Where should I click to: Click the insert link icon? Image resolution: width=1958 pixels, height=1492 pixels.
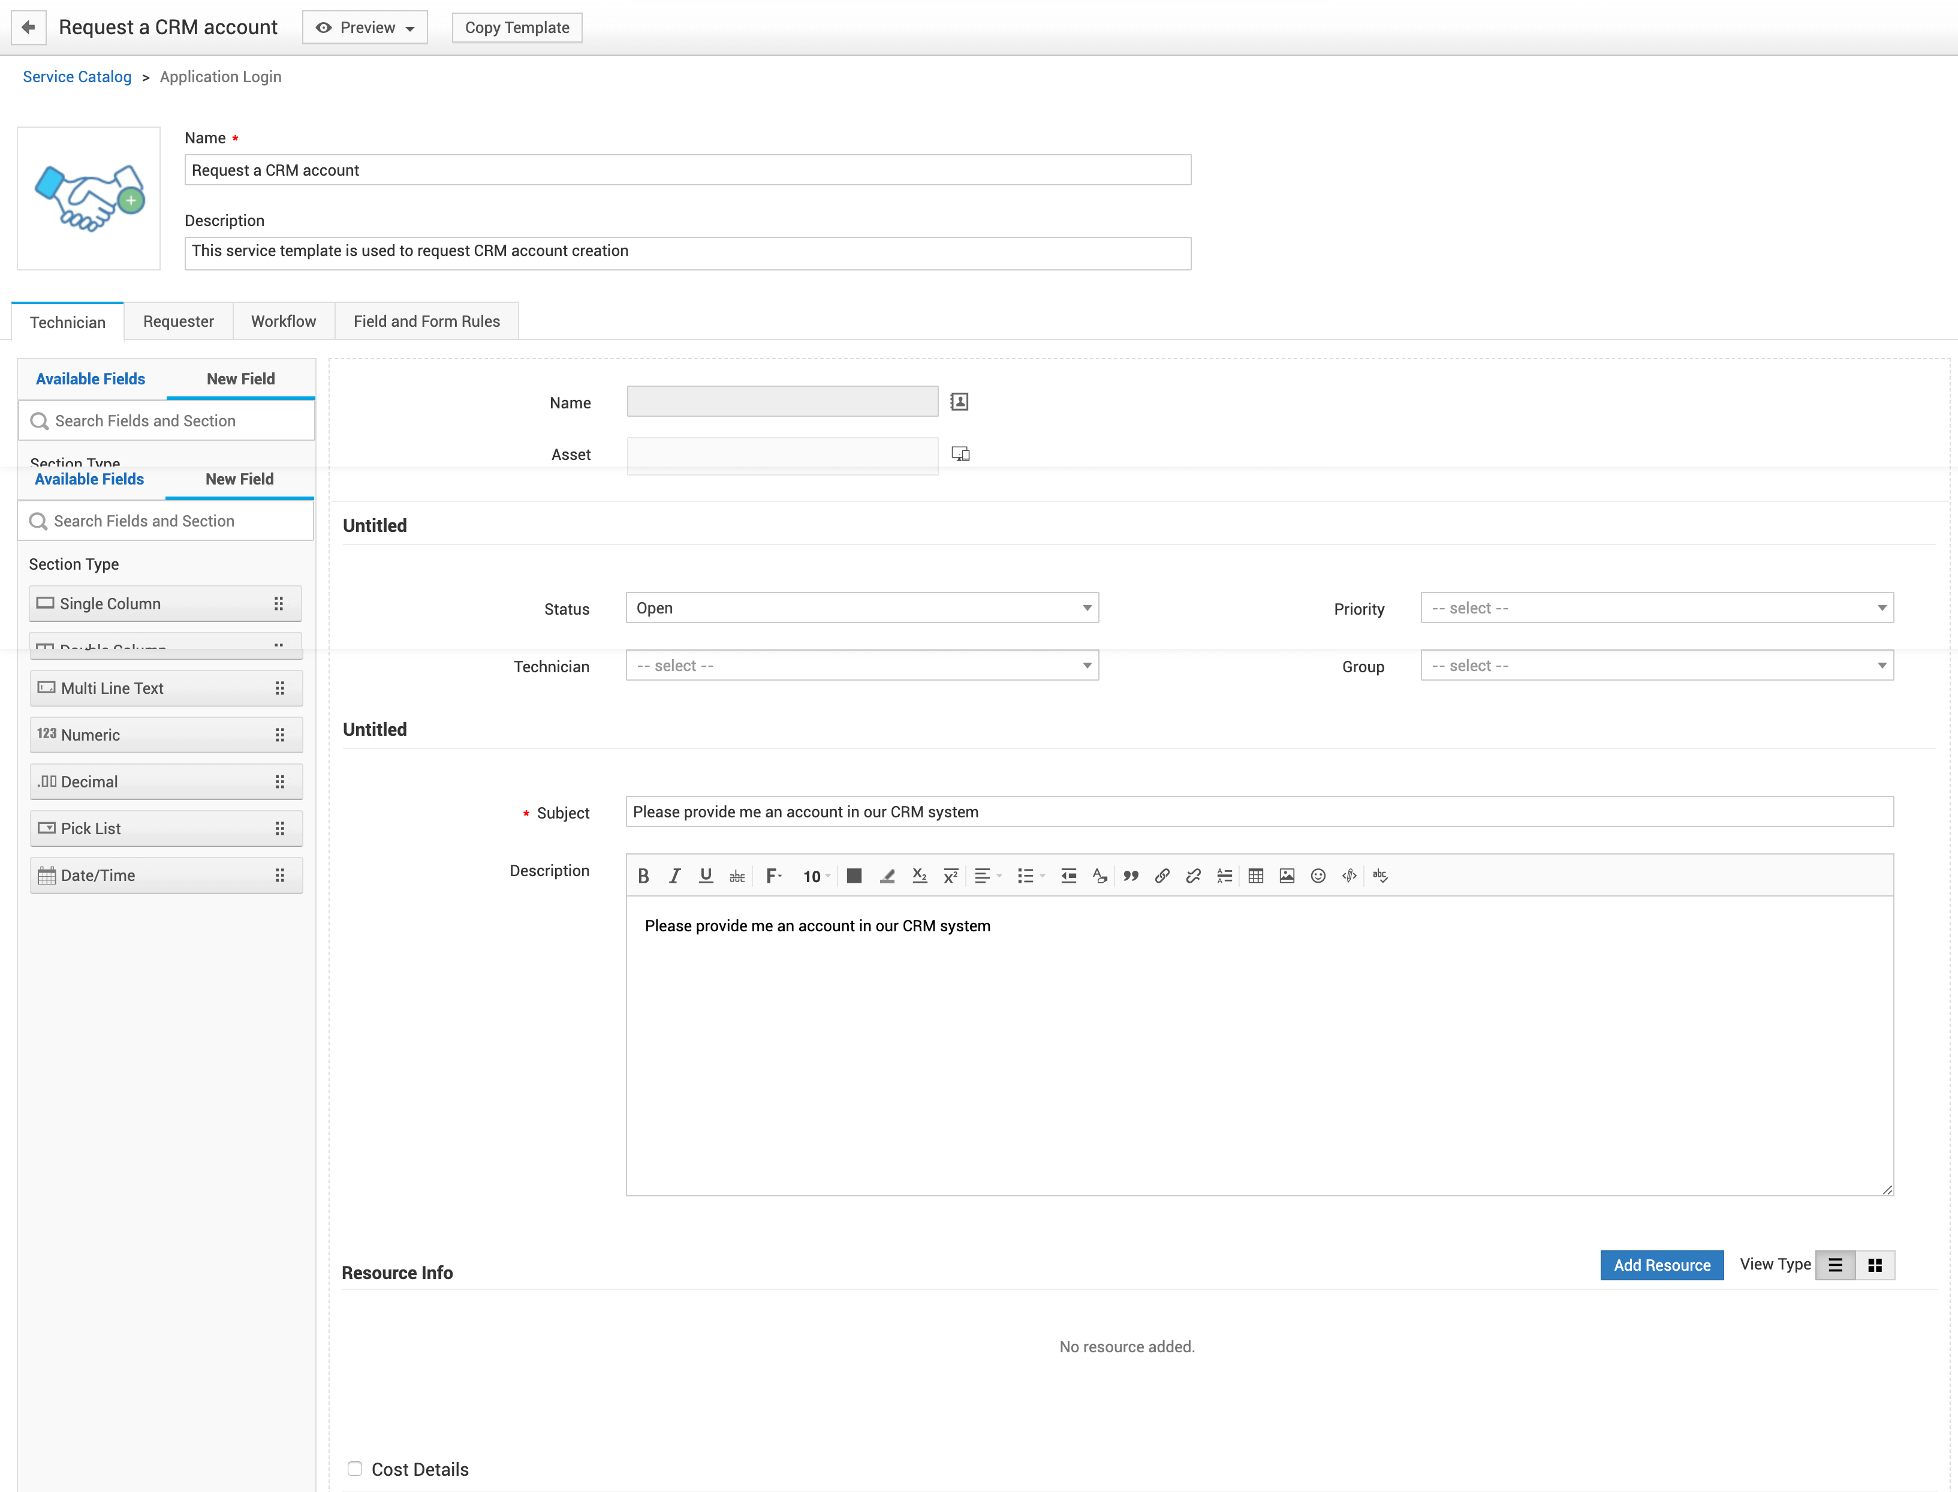(x=1161, y=876)
